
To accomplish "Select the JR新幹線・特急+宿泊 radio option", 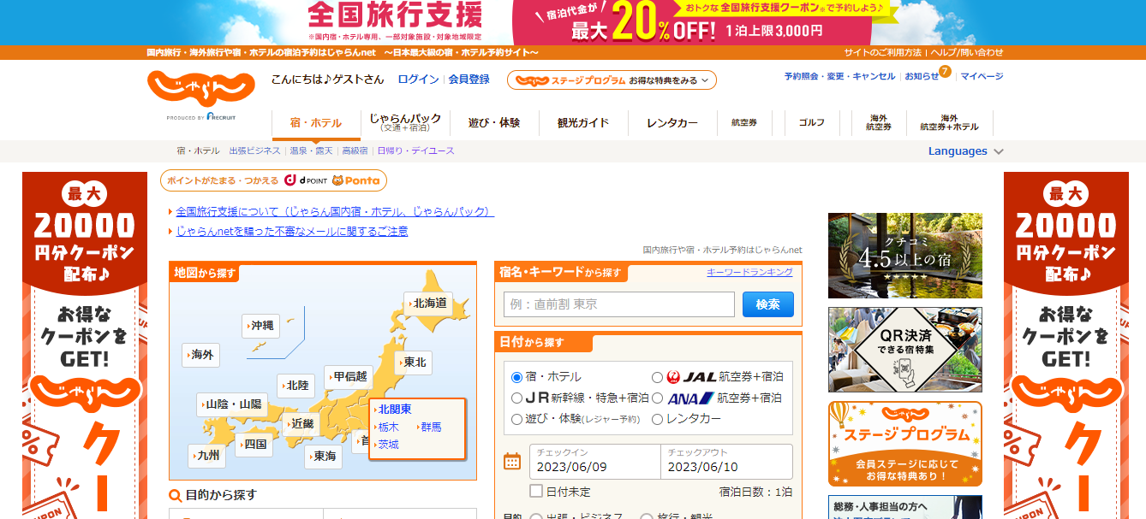I will 516,398.
